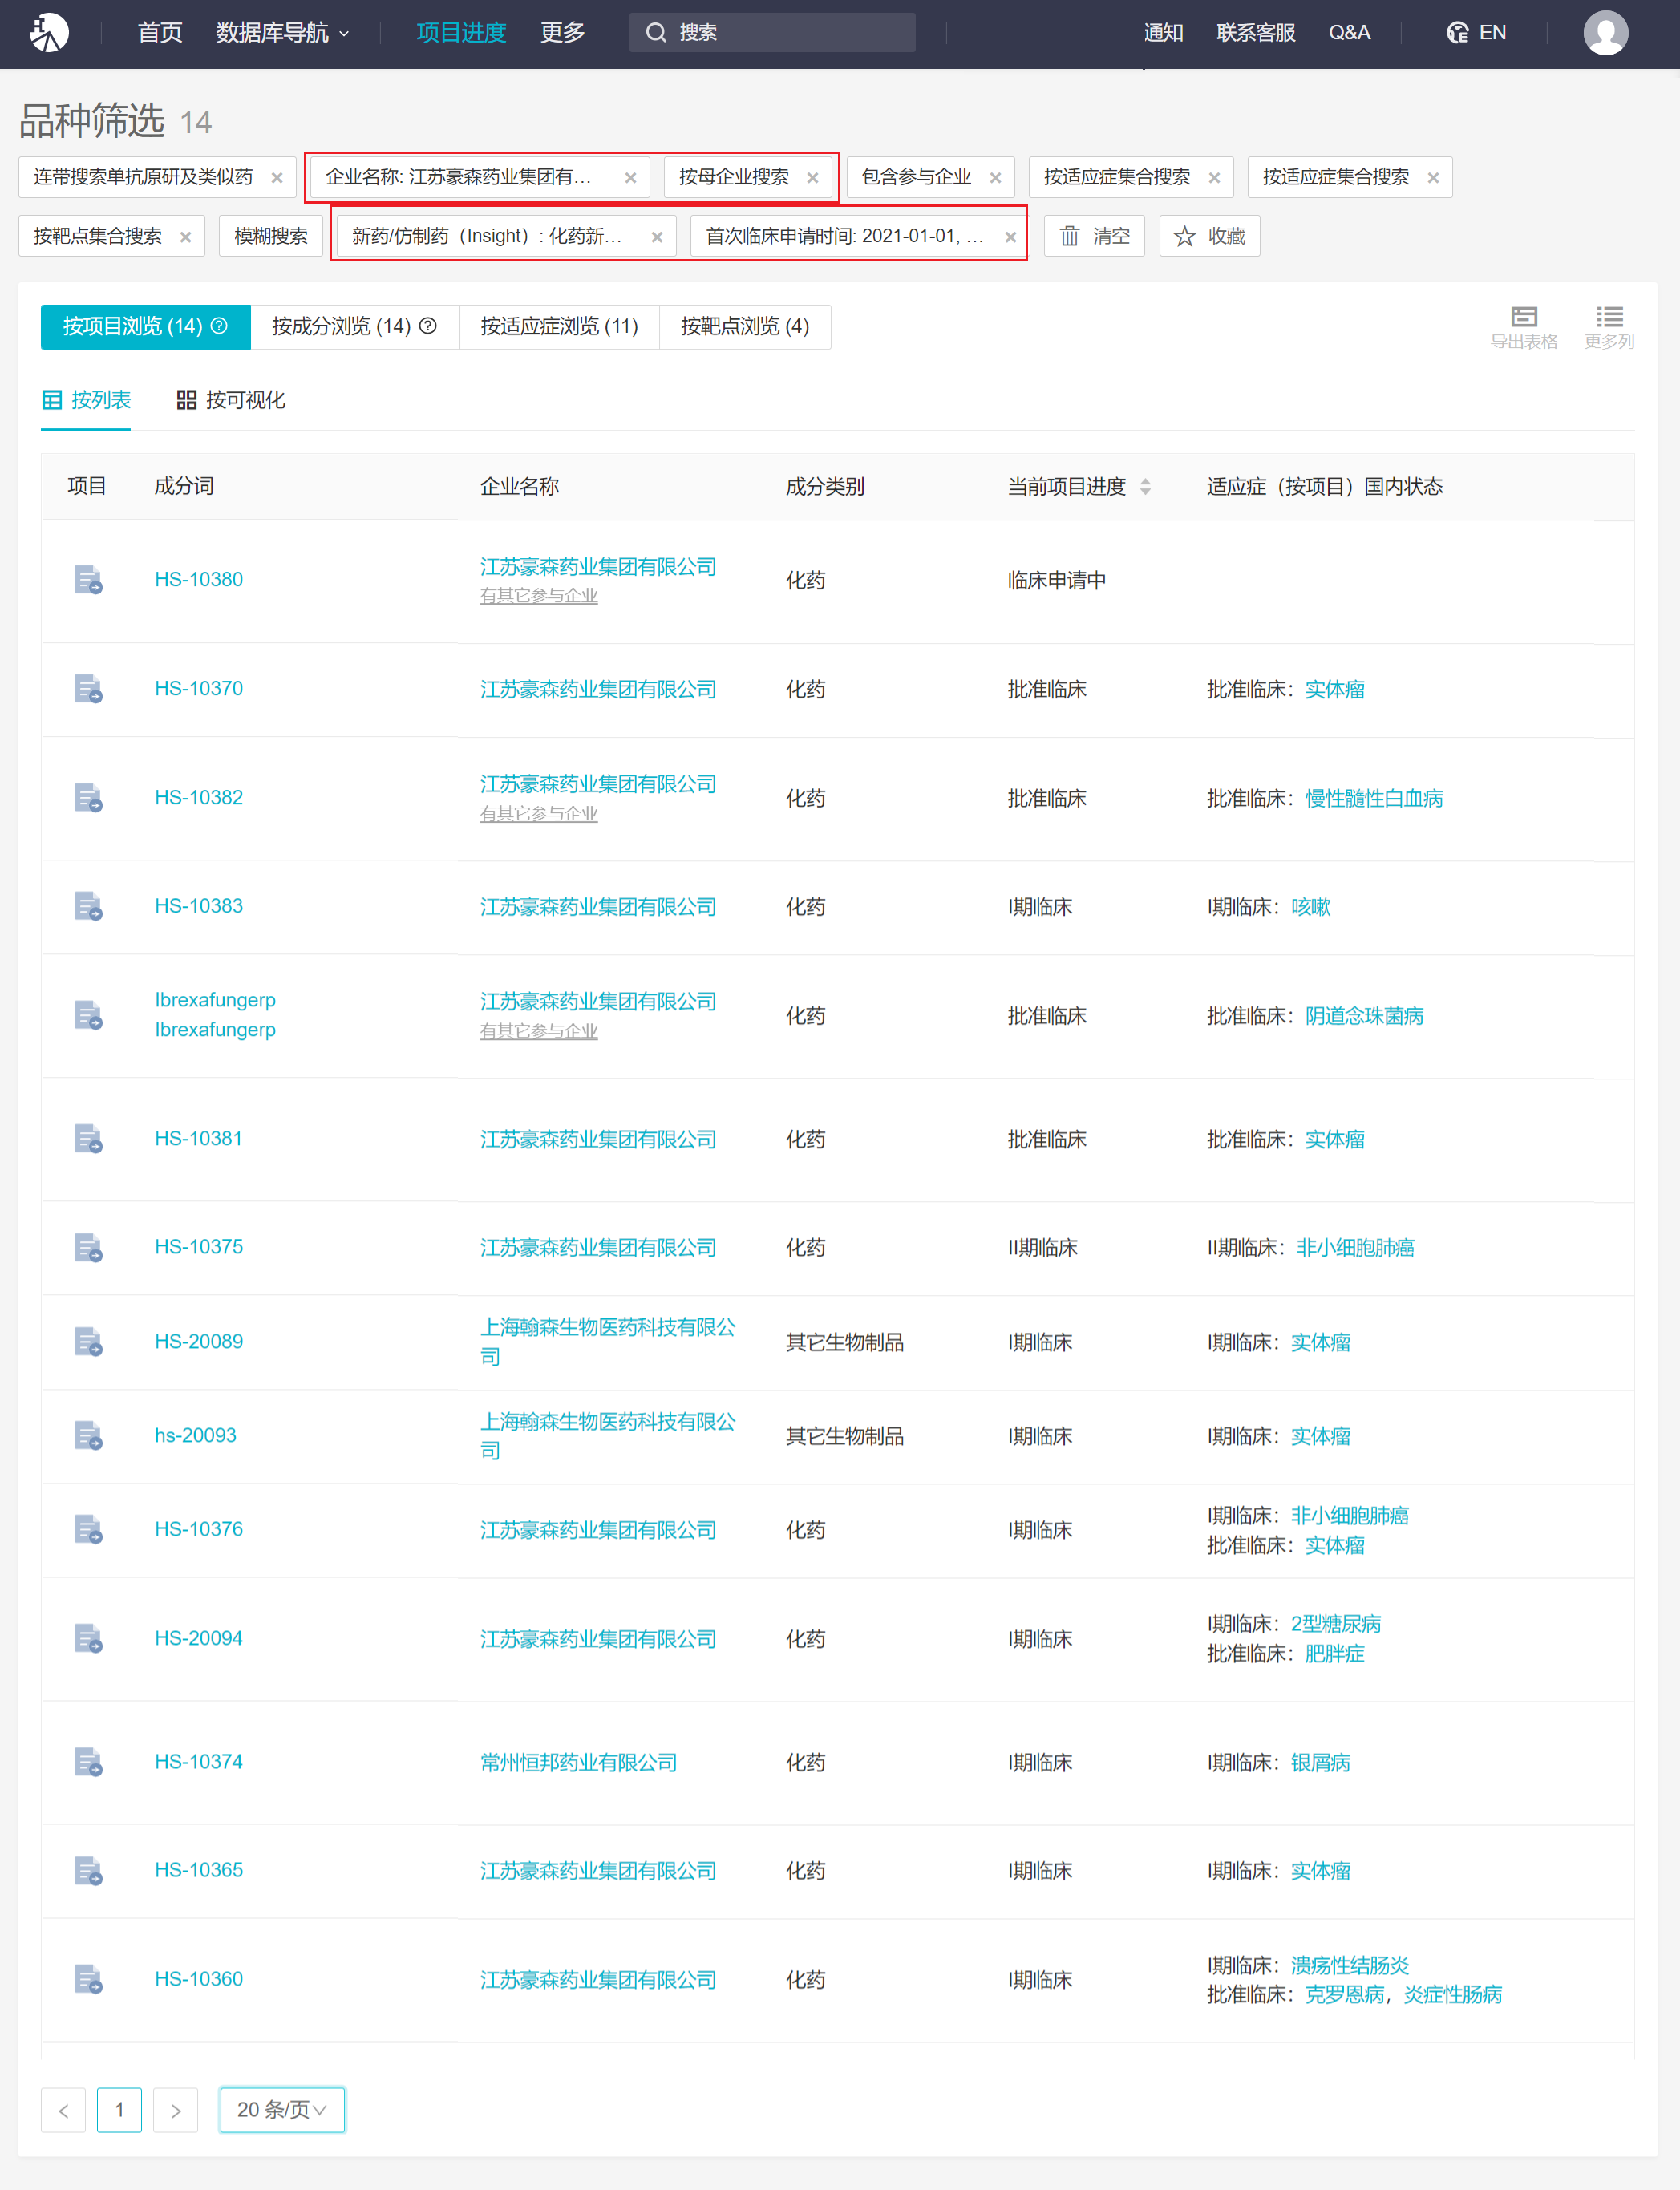Open project icon in HS-10381 row
This screenshot has height=2190, width=1680.
point(88,1139)
